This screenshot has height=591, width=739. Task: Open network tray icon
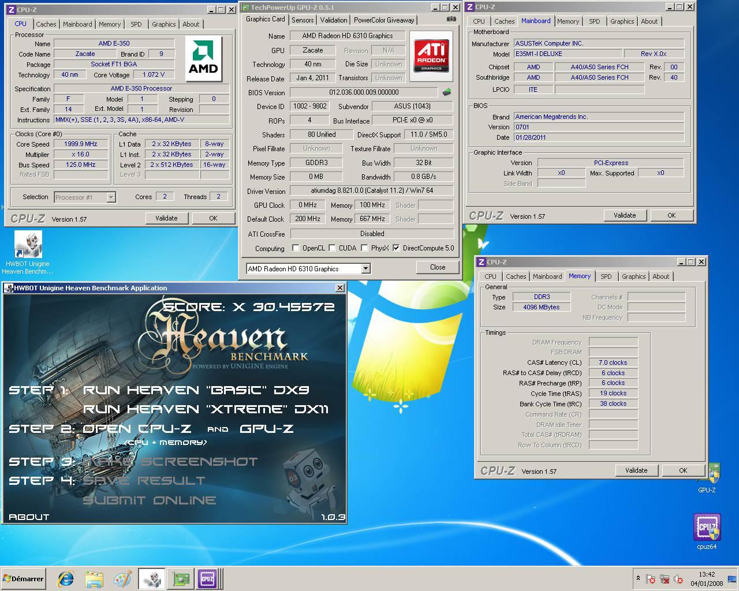tap(665, 579)
